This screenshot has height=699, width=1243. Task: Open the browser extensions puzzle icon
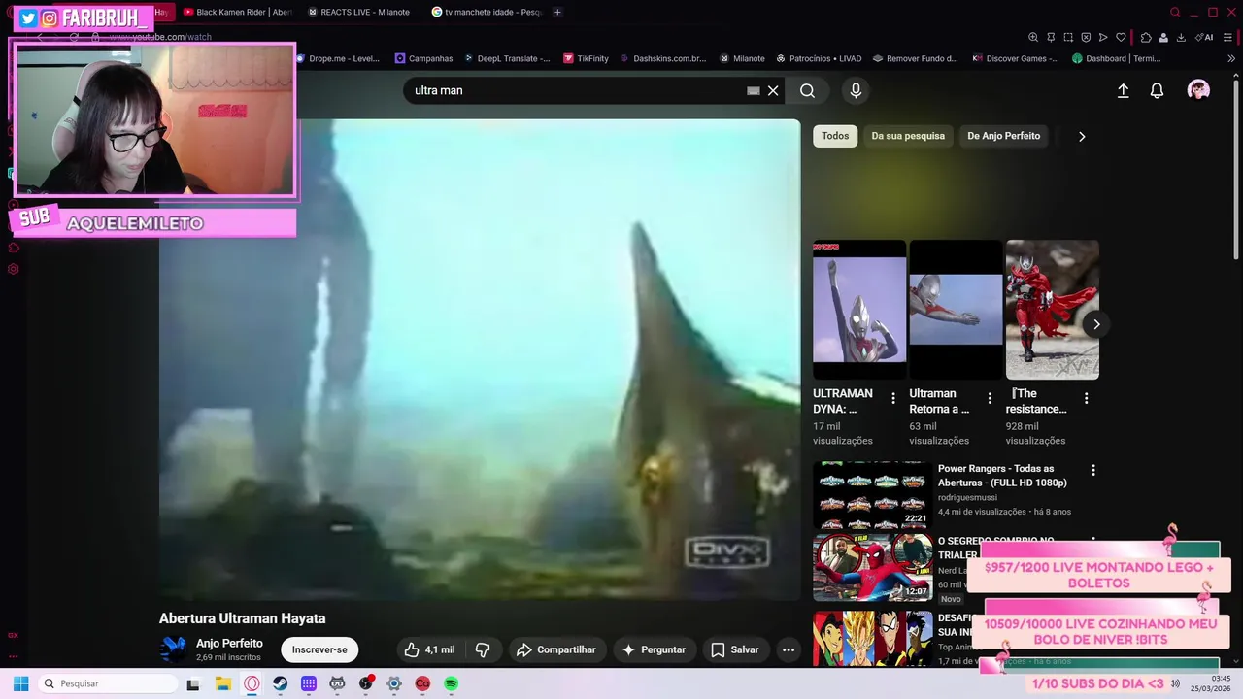[1146, 37]
